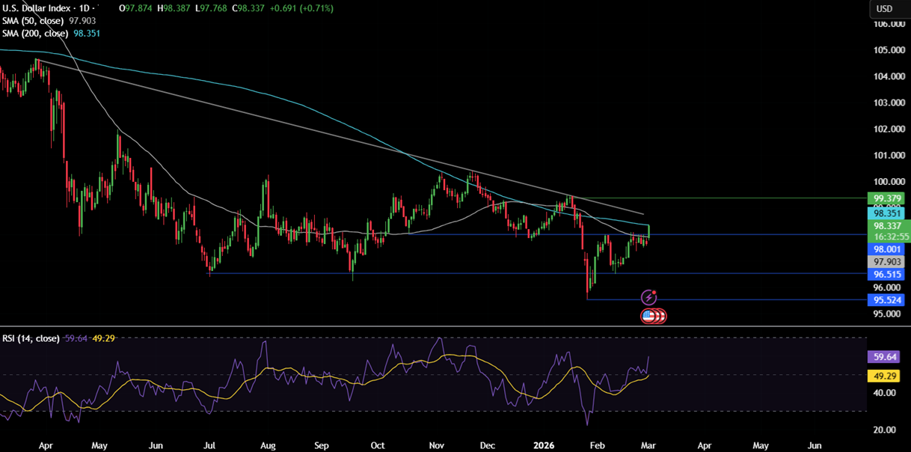Click the yellow 49.29 RSI average label

[886, 376]
